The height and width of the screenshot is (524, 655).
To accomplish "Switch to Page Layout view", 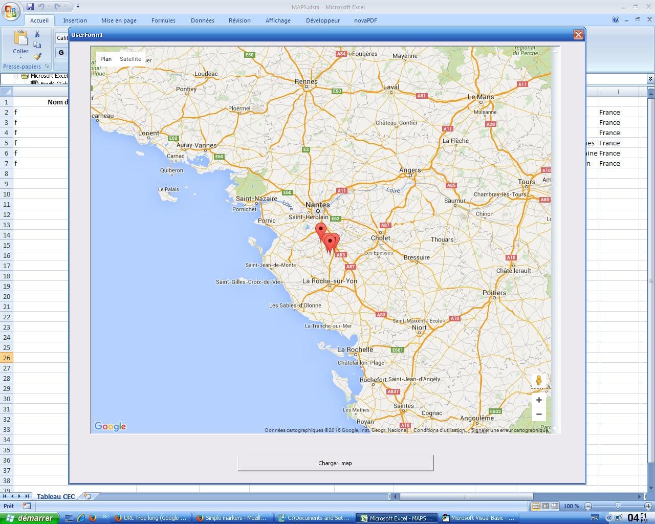I will pos(545,506).
